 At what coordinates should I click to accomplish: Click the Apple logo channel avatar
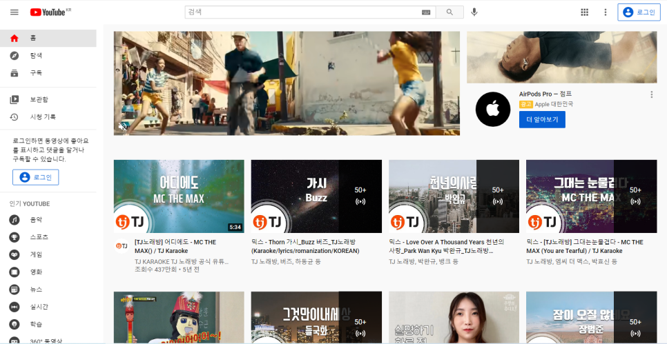coord(492,109)
